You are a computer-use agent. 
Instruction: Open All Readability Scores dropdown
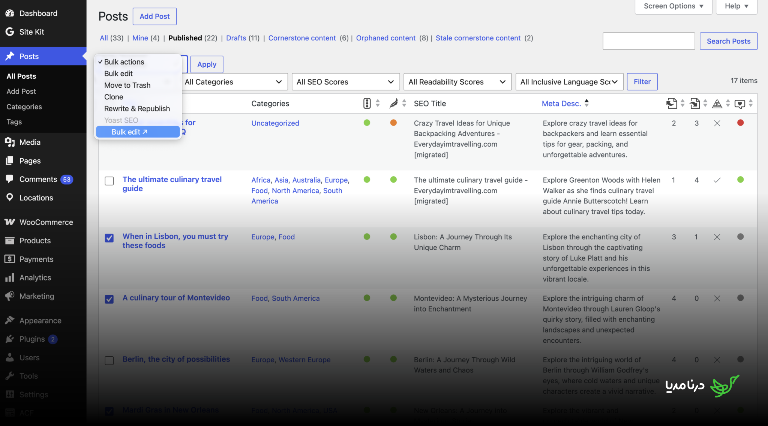(457, 82)
